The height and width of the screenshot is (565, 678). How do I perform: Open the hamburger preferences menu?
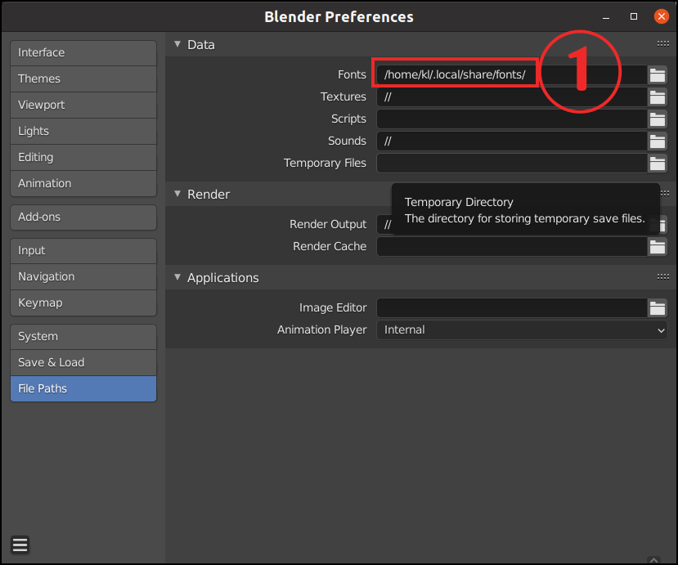coord(20,545)
